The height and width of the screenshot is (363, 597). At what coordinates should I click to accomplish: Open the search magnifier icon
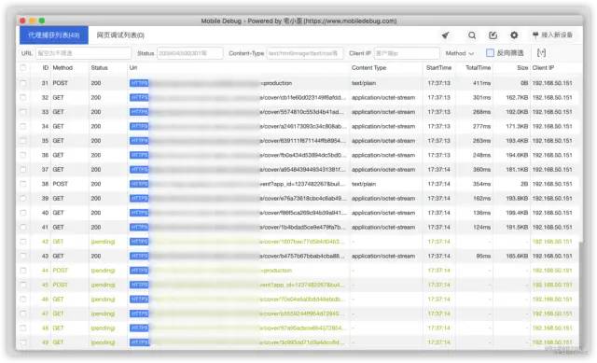click(x=472, y=35)
